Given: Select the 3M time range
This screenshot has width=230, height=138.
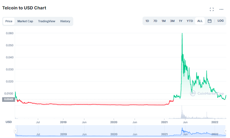Looking at the screenshot, I should point(172,21).
